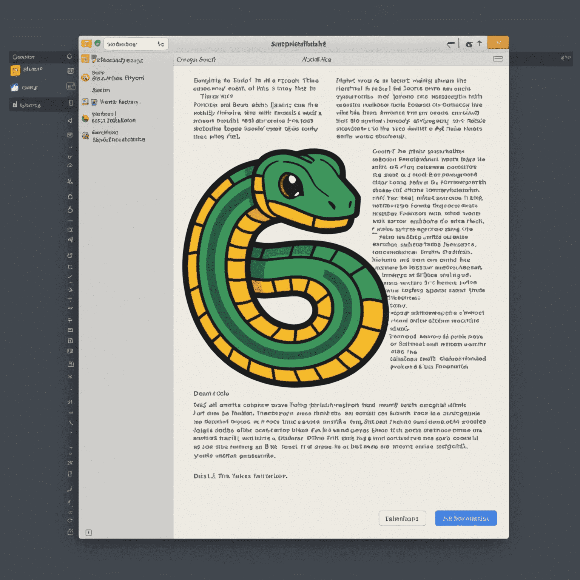Click the lock icon ending the icon strip
The image size is (580, 580).
[70, 532]
